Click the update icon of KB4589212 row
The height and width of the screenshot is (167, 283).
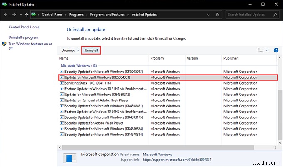(62, 95)
